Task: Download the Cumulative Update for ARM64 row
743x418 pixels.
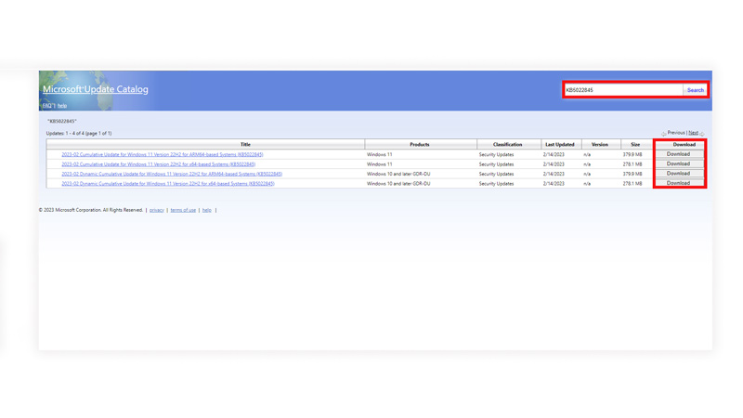Action: point(678,154)
